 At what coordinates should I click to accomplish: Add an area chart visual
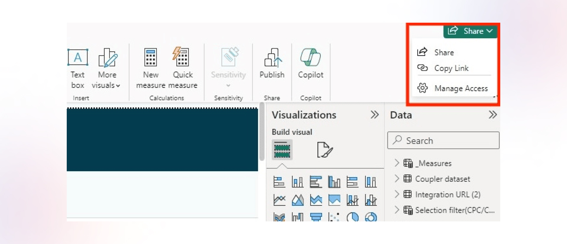tap(297, 200)
